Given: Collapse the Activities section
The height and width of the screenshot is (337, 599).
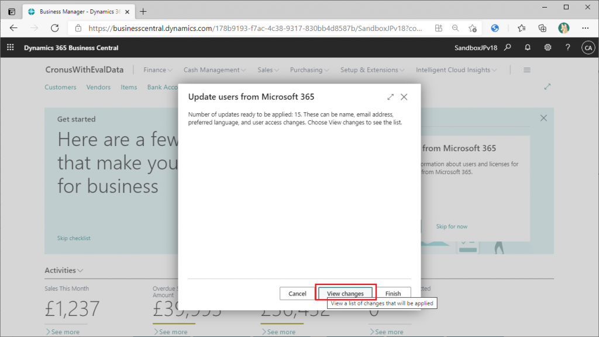Looking at the screenshot, I should [x=64, y=270].
